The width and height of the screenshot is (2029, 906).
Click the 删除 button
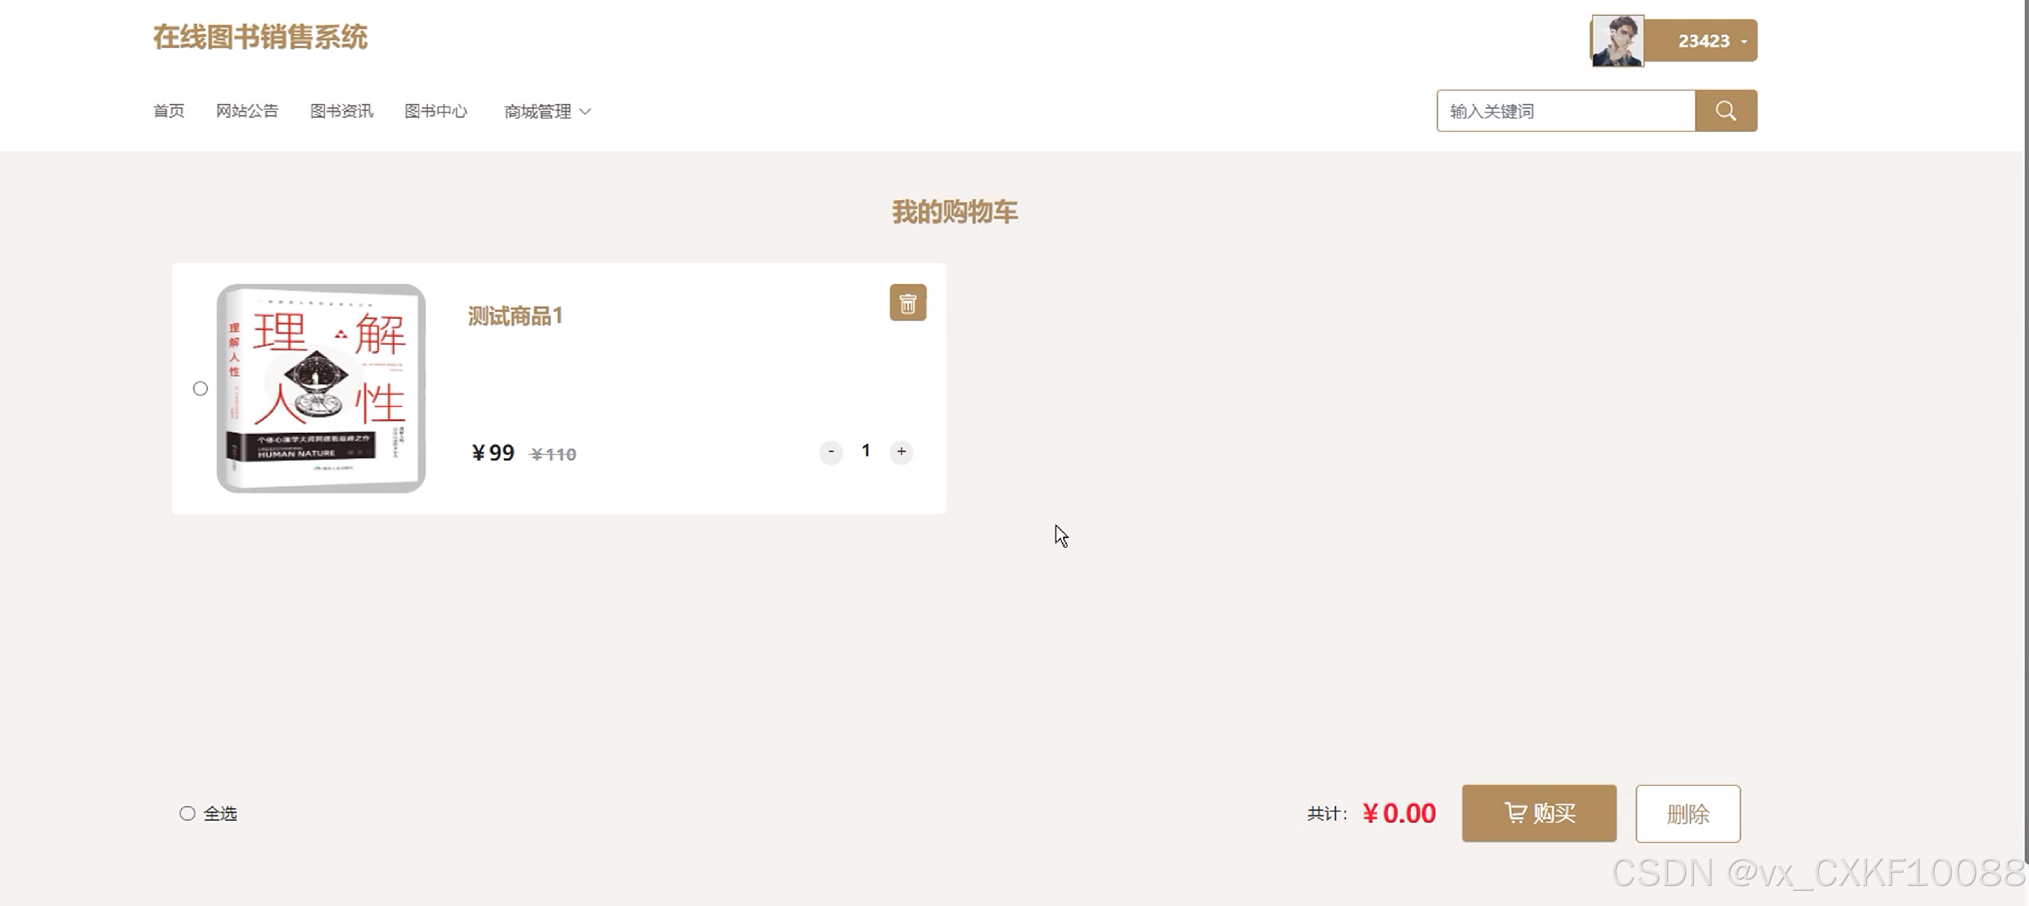[1687, 813]
